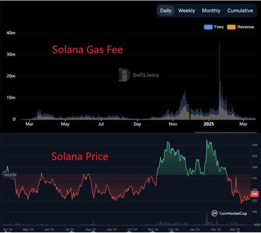Screen dimensions: 261x233
Task: Click the Sep label on fee chart
Action: pos(137,124)
